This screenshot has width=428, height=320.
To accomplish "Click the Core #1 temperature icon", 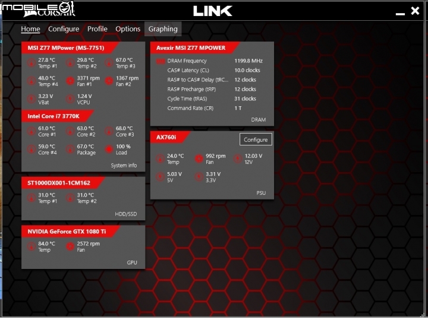I will pos(32,131).
